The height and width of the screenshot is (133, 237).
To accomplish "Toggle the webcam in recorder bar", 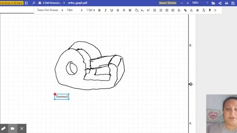I will pos(13,129).
